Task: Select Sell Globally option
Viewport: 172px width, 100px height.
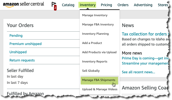Action: [91, 71]
